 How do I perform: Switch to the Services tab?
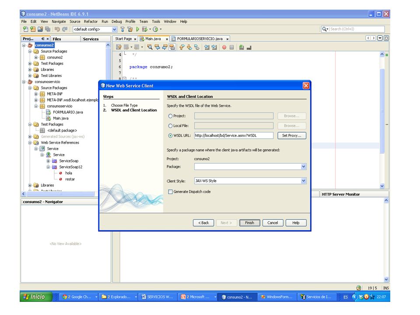pos(96,39)
